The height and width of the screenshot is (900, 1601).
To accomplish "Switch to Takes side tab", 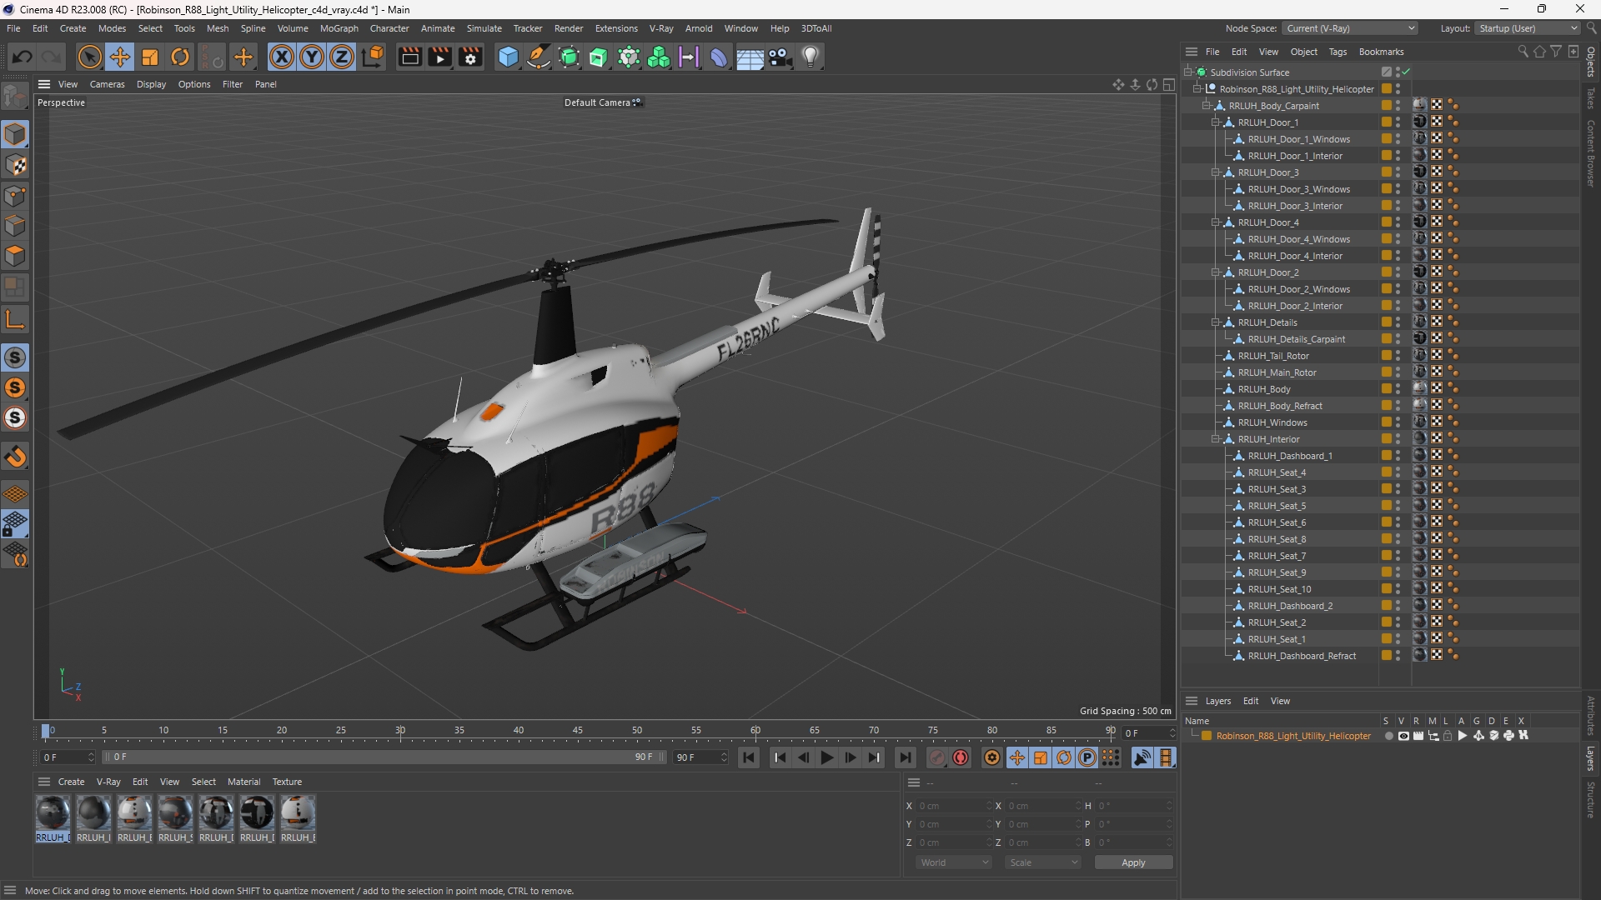I will (x=1591, y=97).
